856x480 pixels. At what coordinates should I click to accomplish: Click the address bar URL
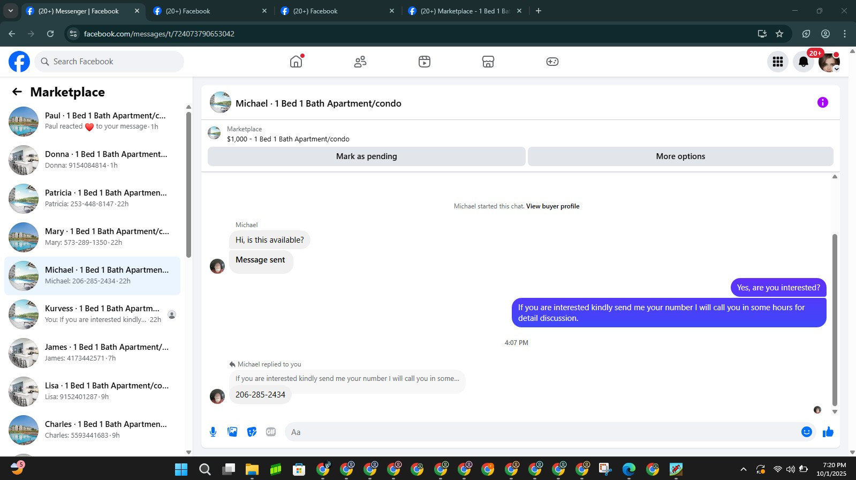(159, 34)
